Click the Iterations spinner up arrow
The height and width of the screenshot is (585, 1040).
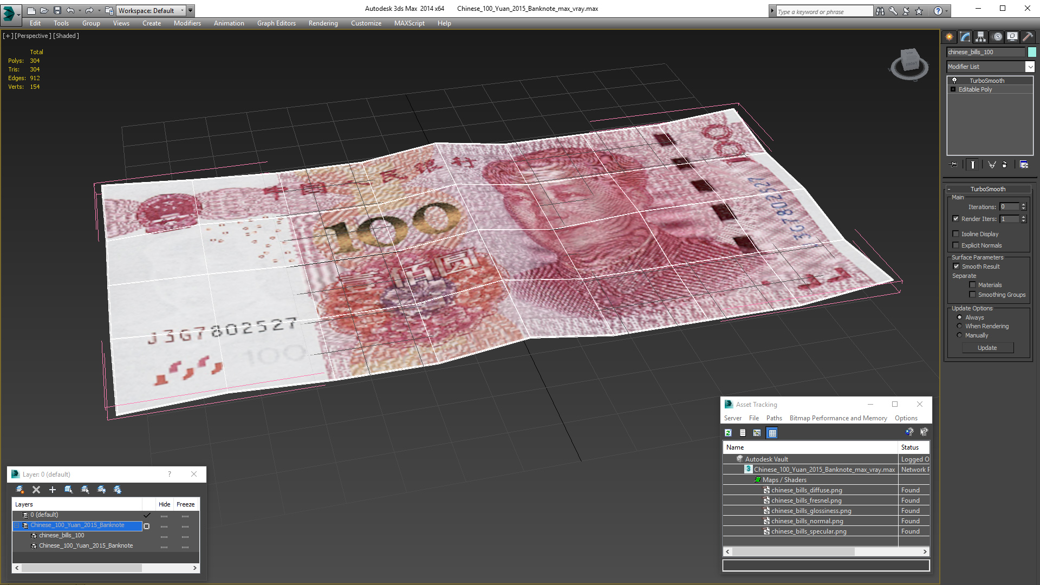coord(1024,205)
